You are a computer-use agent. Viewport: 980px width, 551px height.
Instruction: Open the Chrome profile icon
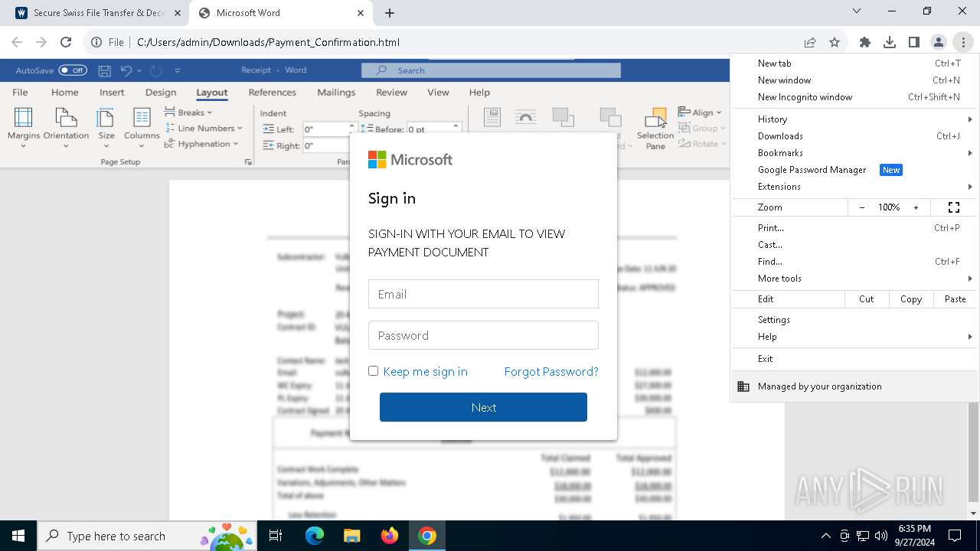point(939,42)
